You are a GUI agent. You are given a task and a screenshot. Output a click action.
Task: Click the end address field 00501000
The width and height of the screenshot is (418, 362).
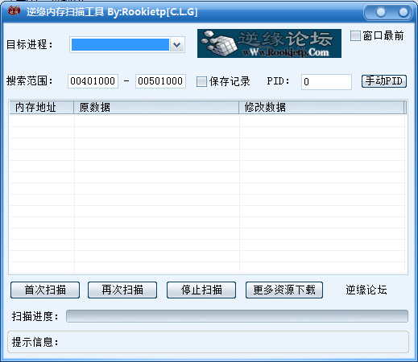click(160, 81)
